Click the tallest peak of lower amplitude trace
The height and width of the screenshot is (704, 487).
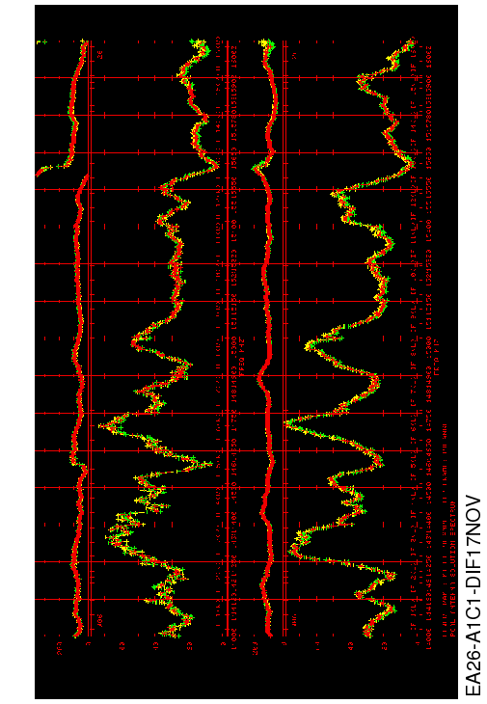coord(288,421)
